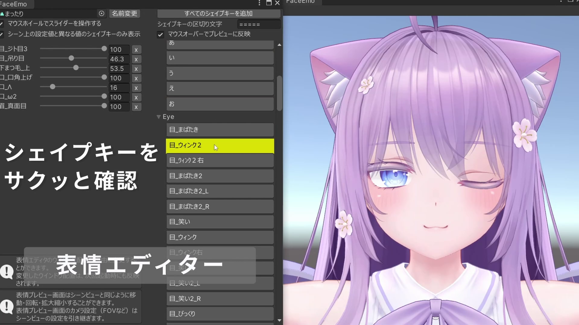
Task: Select the left FaceEmo window tab
Action: [x=14, y=4]
